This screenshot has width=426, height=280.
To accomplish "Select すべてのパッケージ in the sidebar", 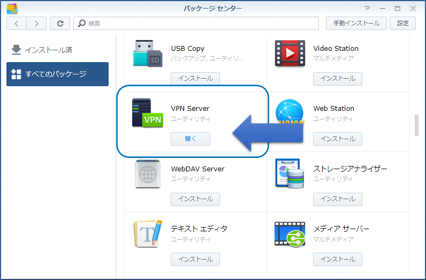I will (x=58, y=74).
